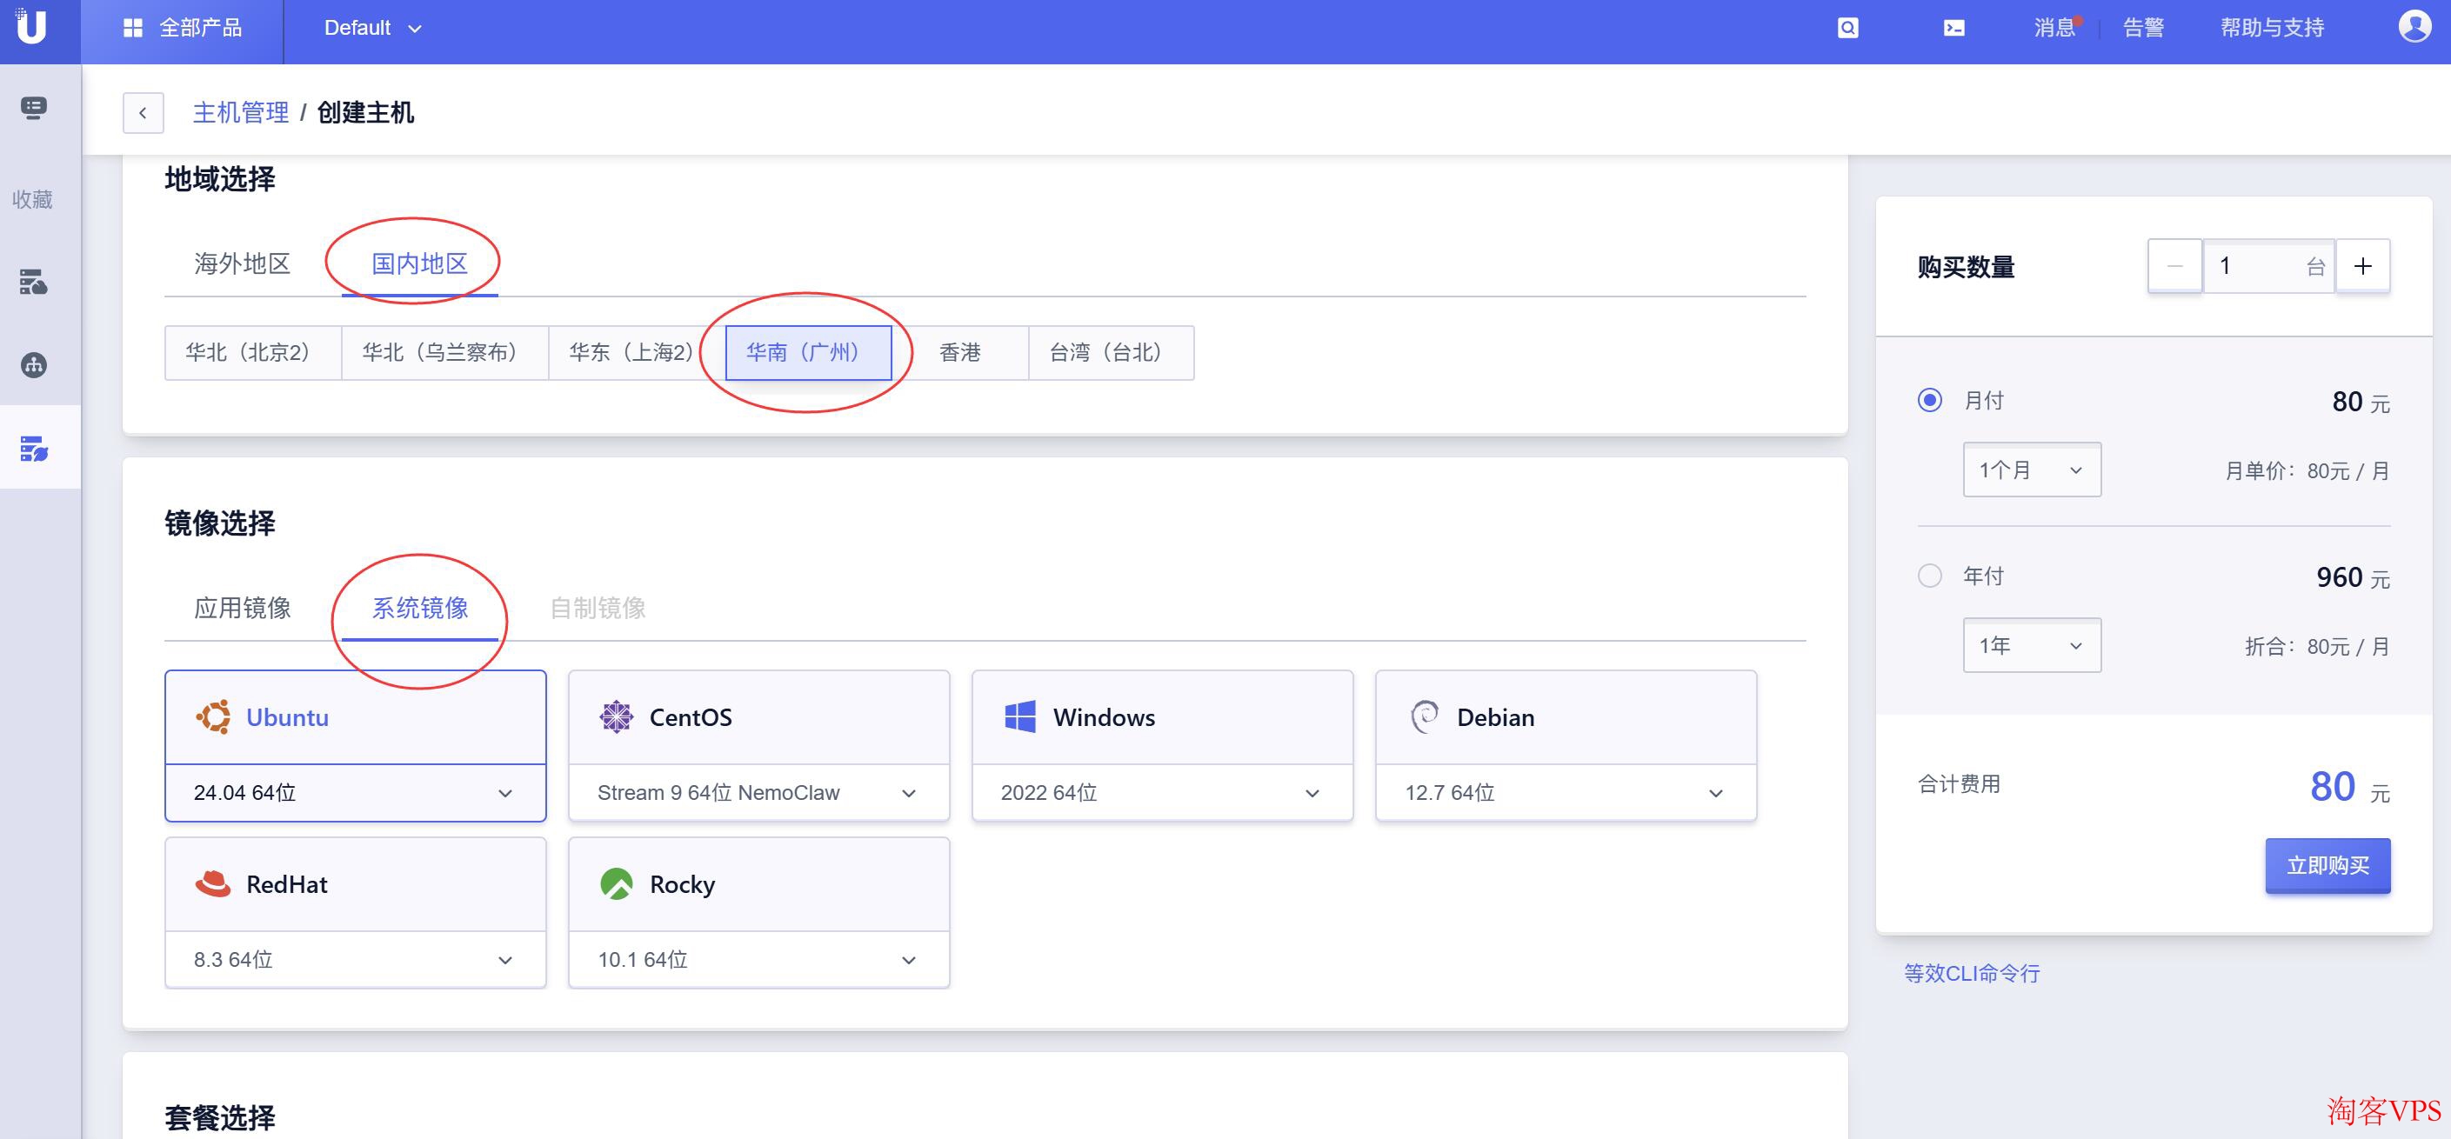Viewport: 2451px width, 1139px height.
Task: Open 帮助与支持 menu
Action: pyautogui.click(x=2271, y=28)
